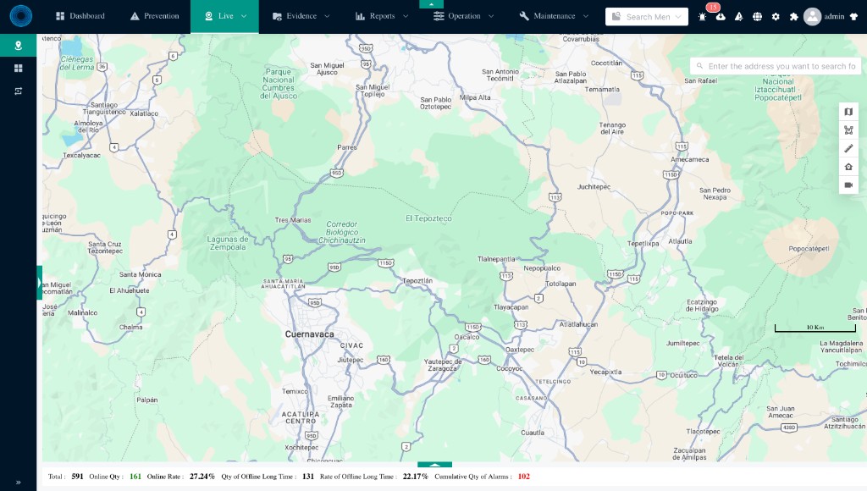Open the Prevention menu
Image resolution: width=867 pixels, height=491 pixels.
pyautogui.click(x=154, y=16)
